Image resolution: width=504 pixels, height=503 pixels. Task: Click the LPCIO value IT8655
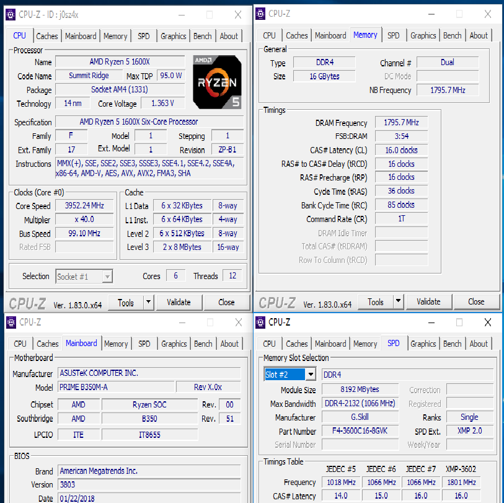point(149,435)
